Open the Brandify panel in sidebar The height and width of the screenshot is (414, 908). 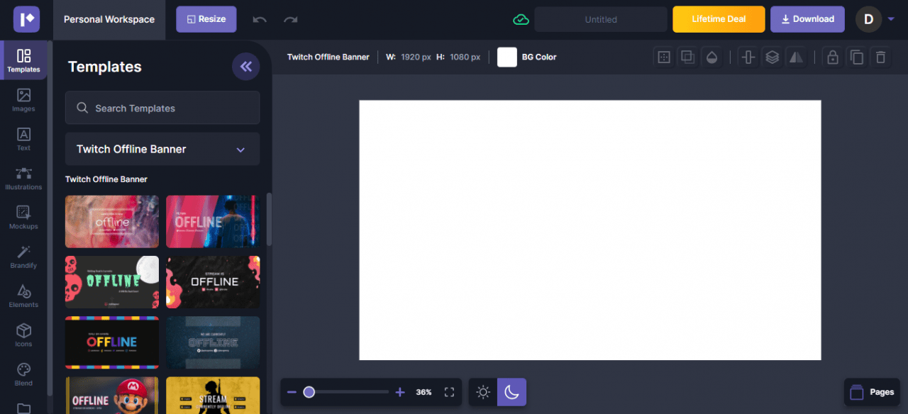(23, 257)
